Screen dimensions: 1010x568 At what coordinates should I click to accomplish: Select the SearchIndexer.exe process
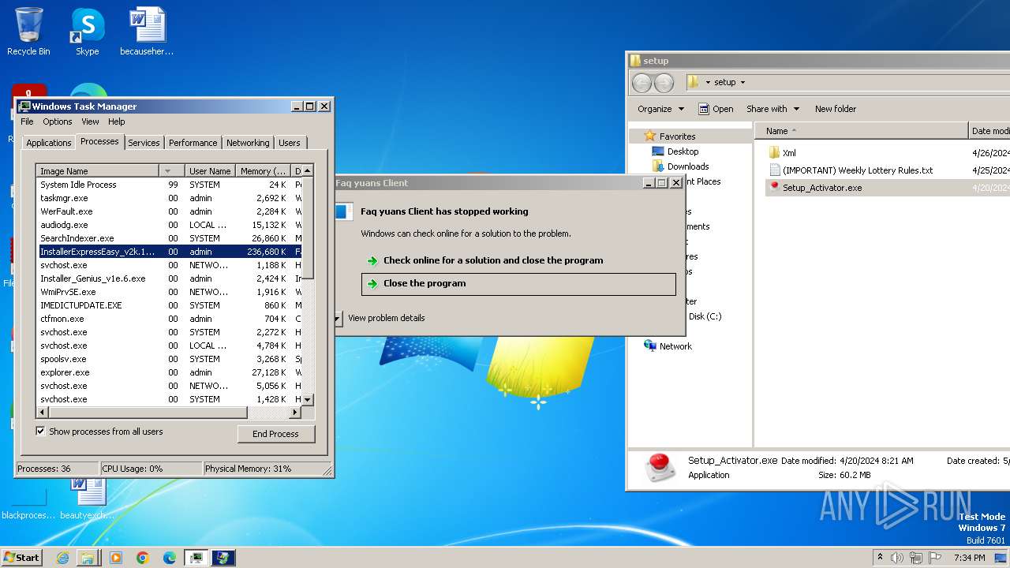click(x=169, y=238)
